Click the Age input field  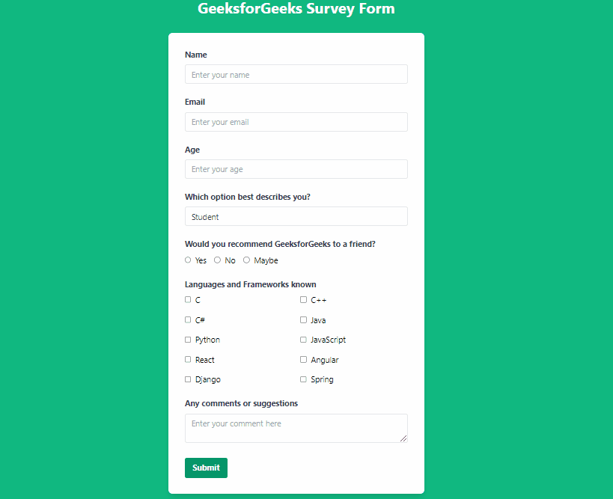[296, 169]
